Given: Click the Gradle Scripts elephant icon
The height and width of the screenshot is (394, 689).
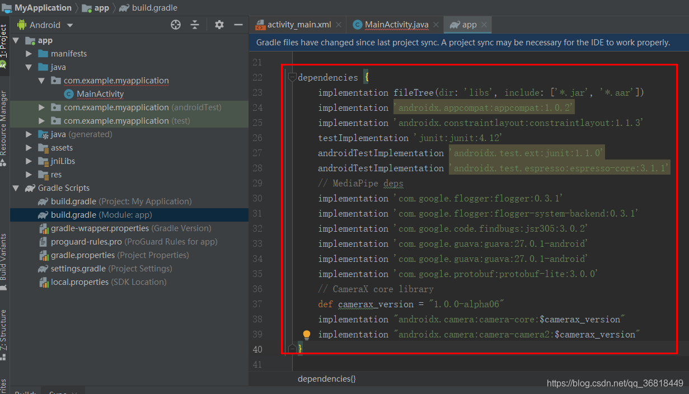Looking at the screenshot, I should (x=30, y=188).
